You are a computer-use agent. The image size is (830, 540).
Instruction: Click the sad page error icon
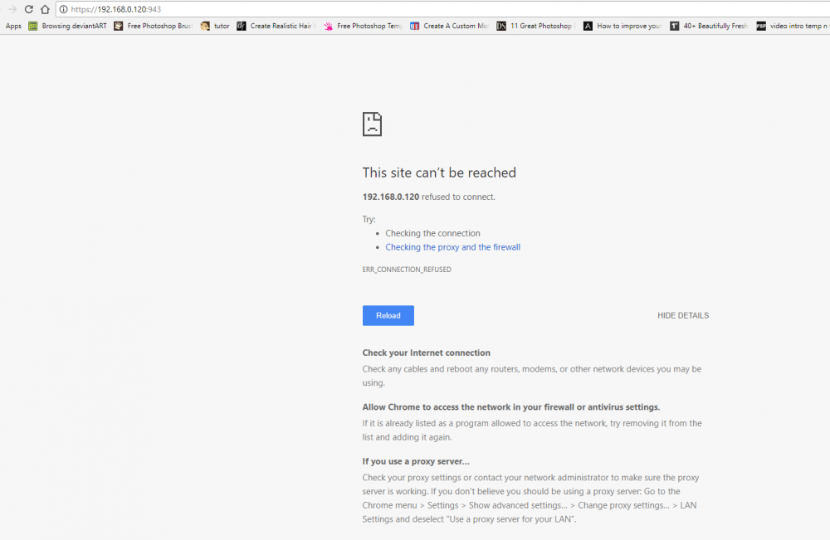[372, 124]
